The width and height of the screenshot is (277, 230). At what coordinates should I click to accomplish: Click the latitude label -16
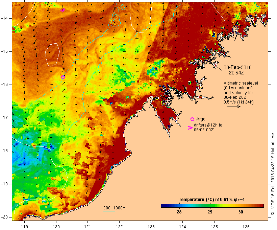4,85
